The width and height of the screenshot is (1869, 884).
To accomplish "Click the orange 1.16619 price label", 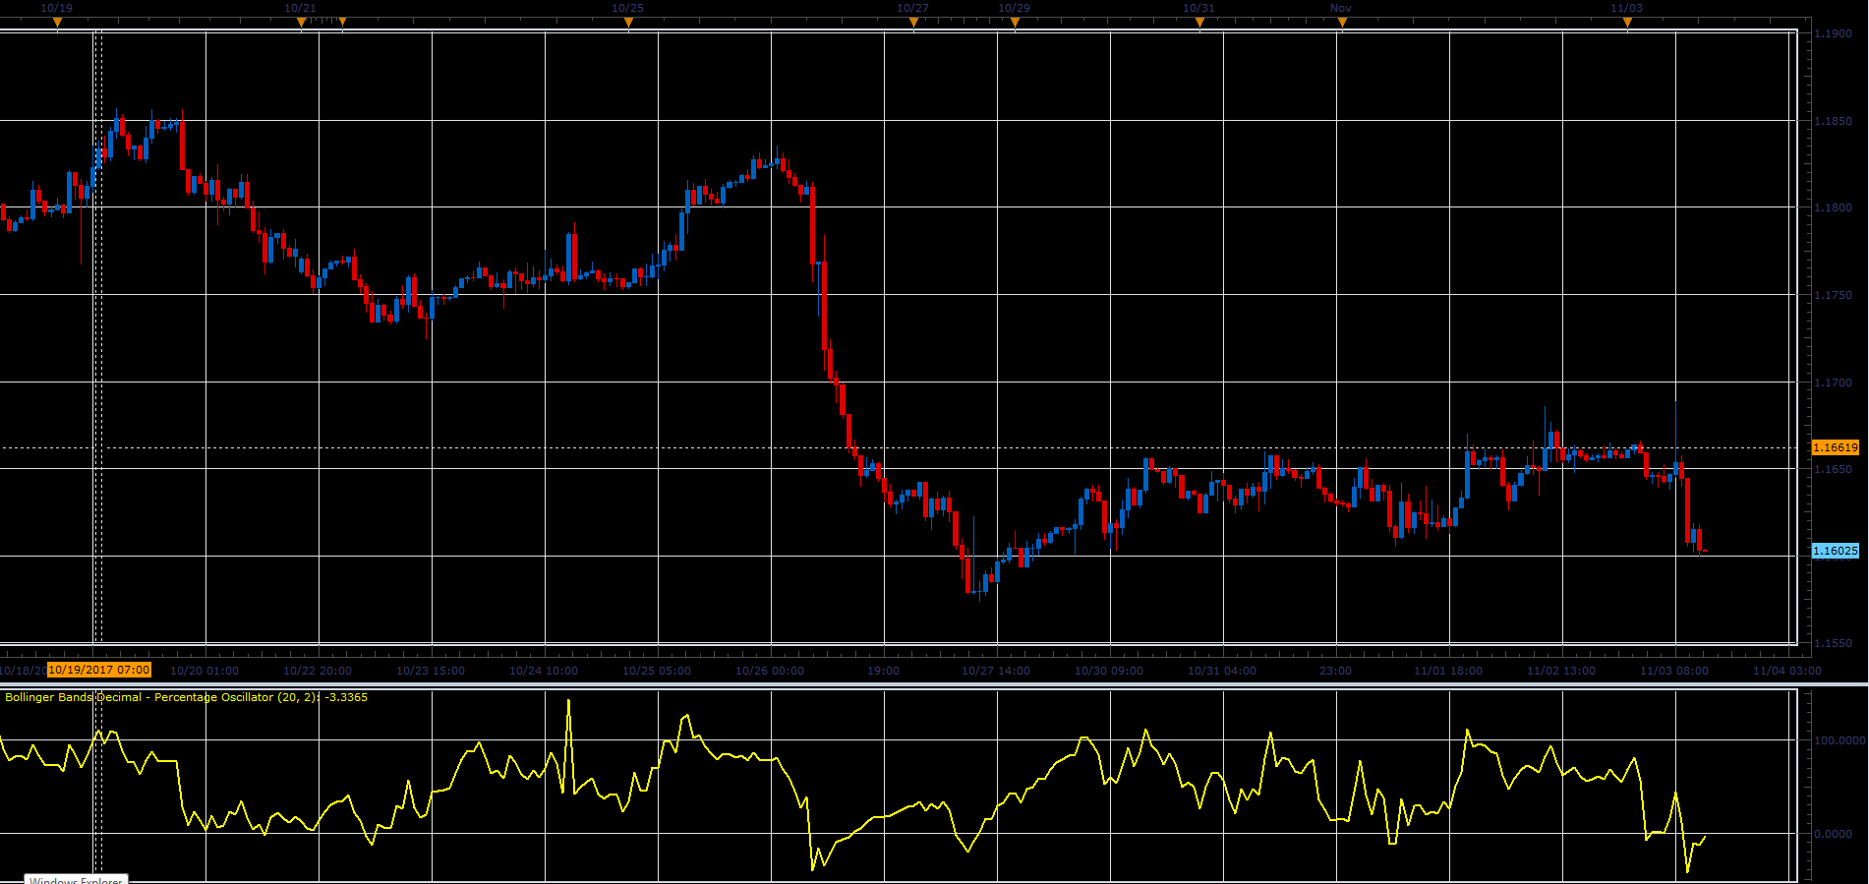I will (1836, 447).
